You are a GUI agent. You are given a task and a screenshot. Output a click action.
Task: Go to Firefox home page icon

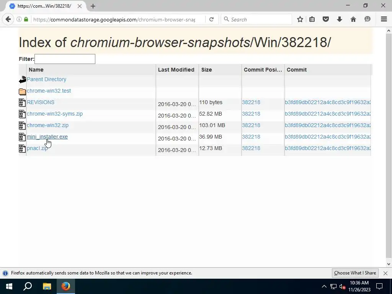353,19
